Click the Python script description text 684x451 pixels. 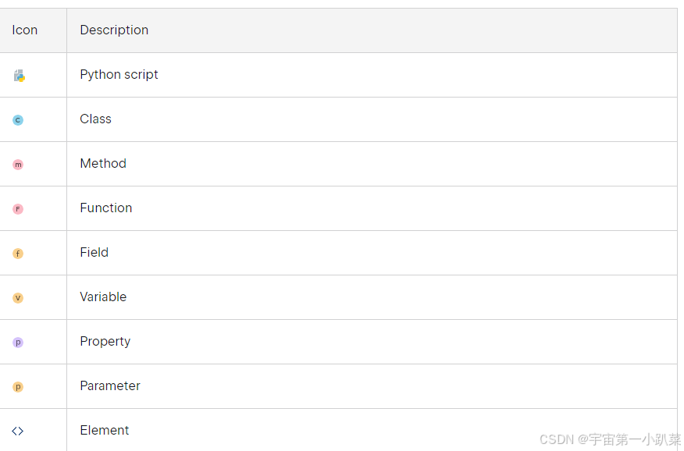(119, 75)
